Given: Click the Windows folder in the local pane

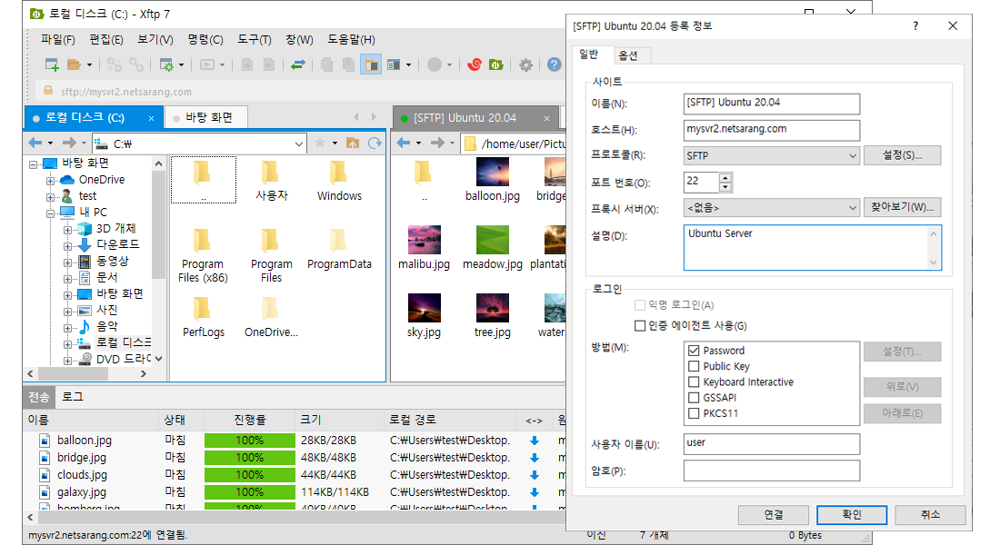Looking at the screenshot, I should click(x=339, y=181).
